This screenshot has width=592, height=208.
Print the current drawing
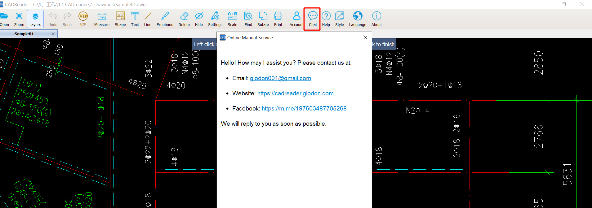click(278, 19)
